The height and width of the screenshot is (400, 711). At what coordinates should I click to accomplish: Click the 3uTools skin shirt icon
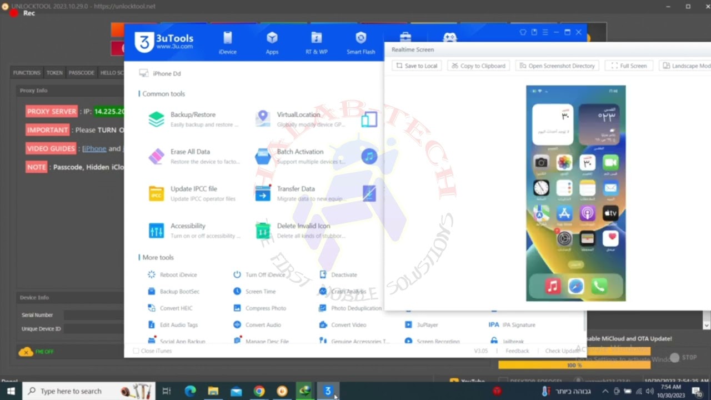(523, 32)
